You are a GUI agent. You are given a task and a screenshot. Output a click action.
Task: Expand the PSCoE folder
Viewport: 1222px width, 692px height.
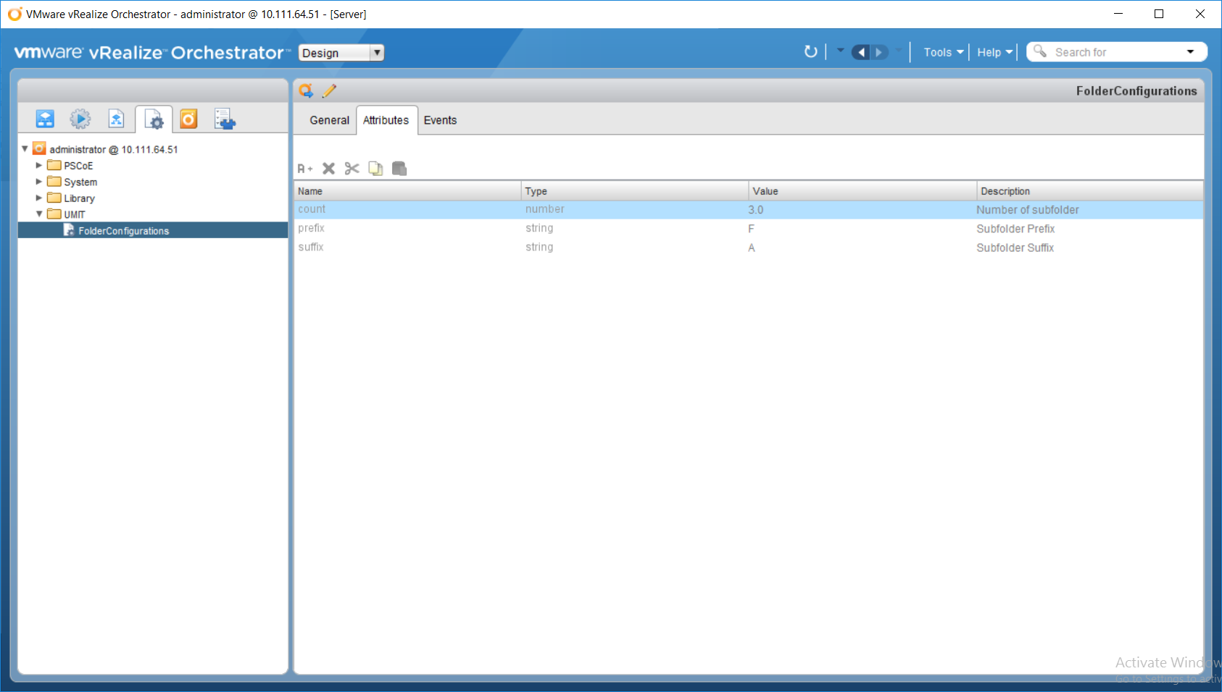tap(39, 166)
